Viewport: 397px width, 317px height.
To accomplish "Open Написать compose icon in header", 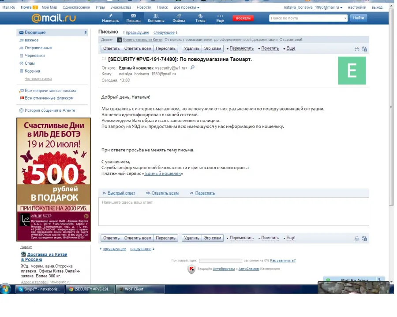I will pos(110,18).
